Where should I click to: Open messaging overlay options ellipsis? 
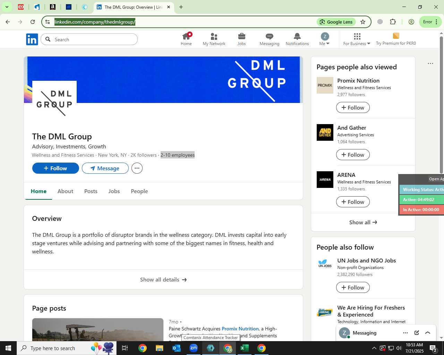[x=405, y=333]
